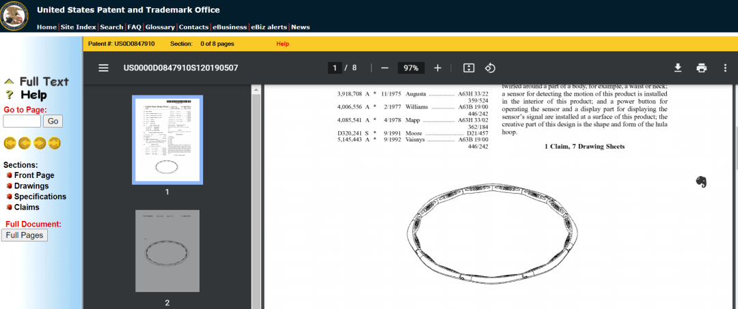
Task: Download the patent PDF
Action: point(678,68)
